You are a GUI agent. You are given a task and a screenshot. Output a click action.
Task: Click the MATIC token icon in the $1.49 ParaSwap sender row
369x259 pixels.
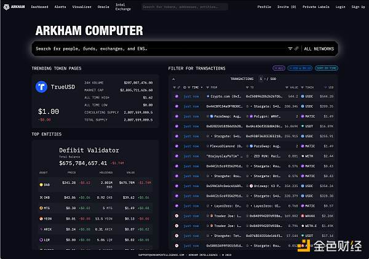[303, 116]
